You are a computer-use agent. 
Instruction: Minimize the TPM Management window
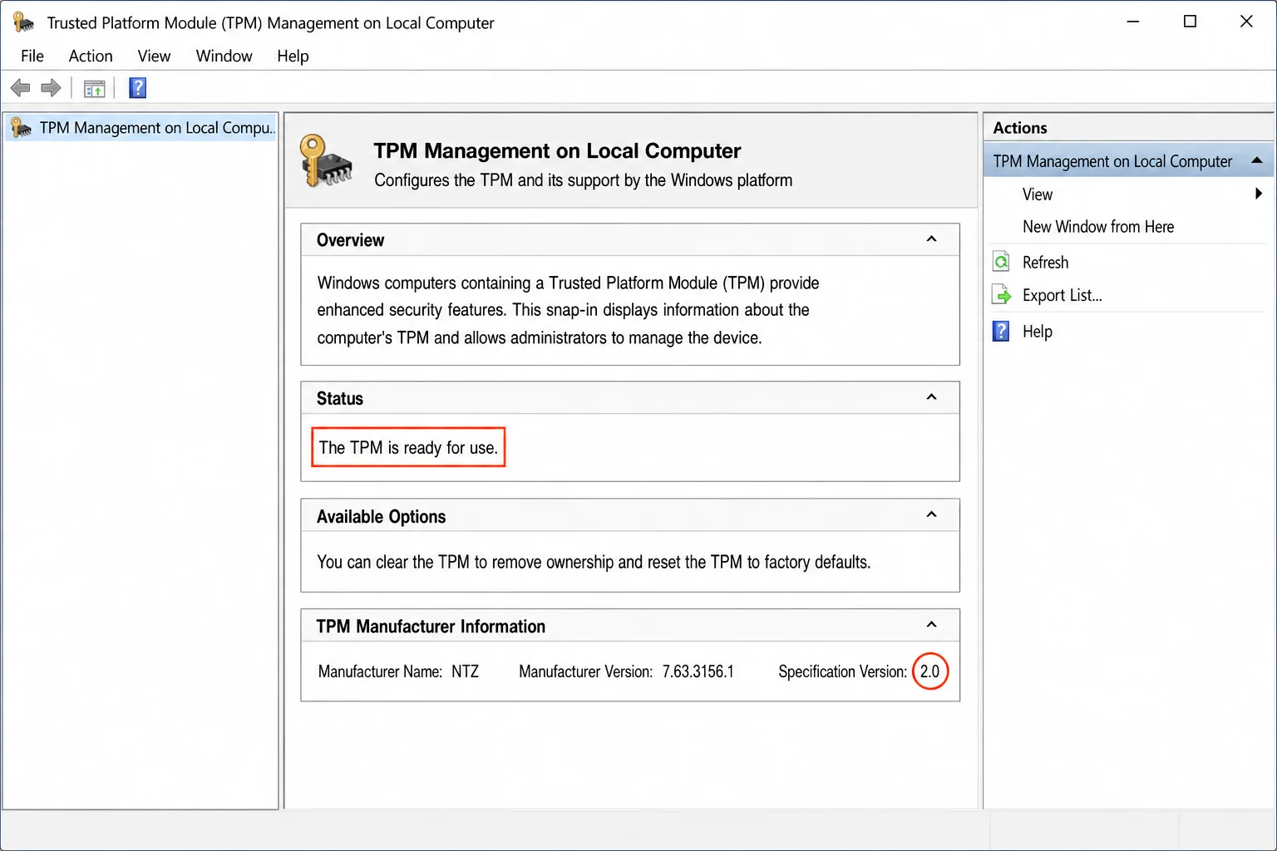(x=1132, y=22)
